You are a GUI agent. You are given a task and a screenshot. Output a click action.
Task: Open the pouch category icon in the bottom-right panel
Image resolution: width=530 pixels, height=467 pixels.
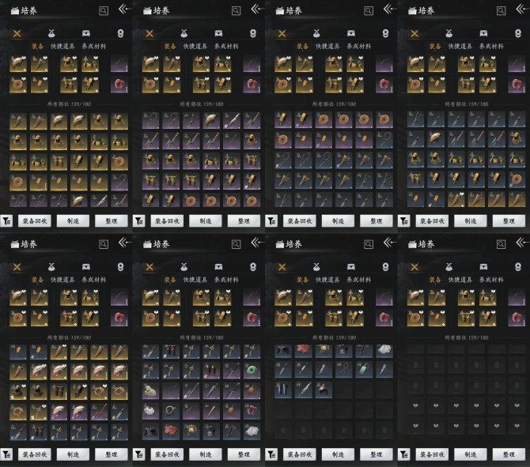pyautogui.click(x=449, y=267)
